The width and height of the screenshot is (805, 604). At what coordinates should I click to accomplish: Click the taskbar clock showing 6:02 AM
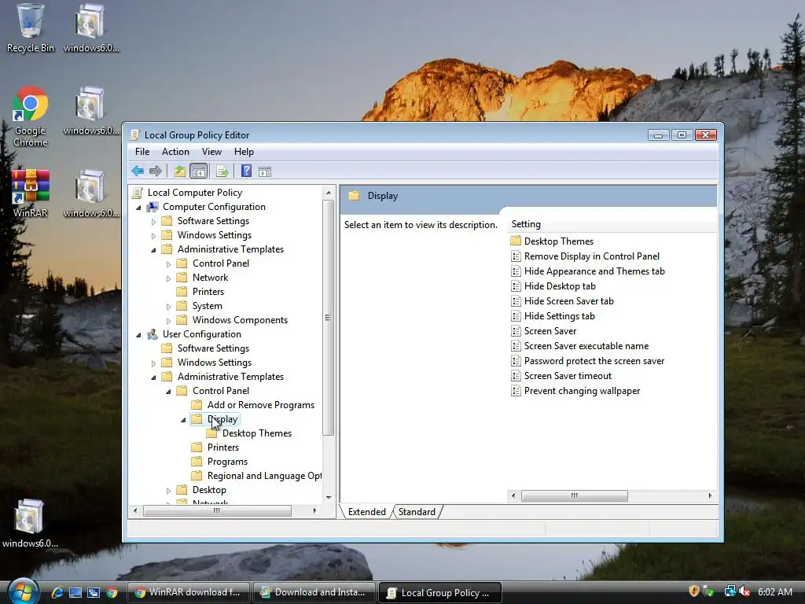(774, 591)
